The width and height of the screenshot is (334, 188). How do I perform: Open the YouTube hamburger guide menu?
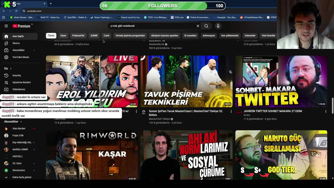(x=6, y=26)
